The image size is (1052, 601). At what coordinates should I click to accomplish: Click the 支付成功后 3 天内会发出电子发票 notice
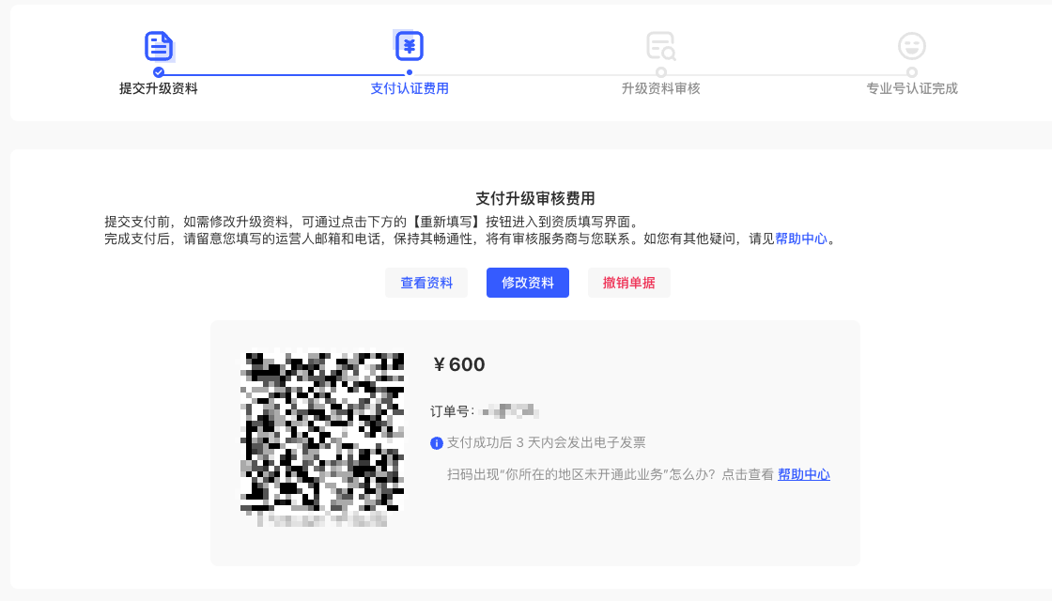[x=546, y=442]
